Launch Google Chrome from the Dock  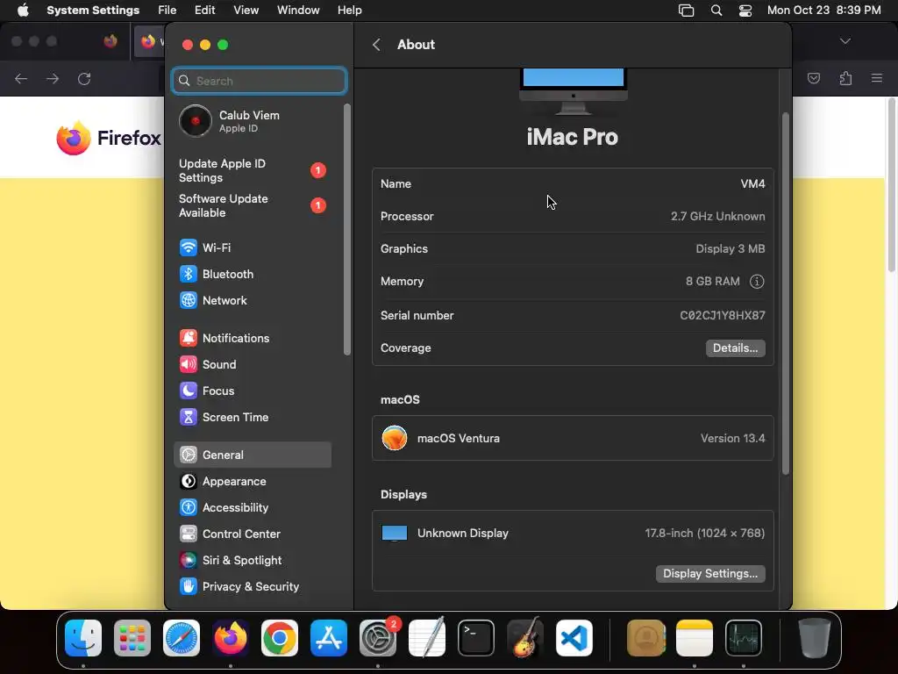click(x=280, y=638)
